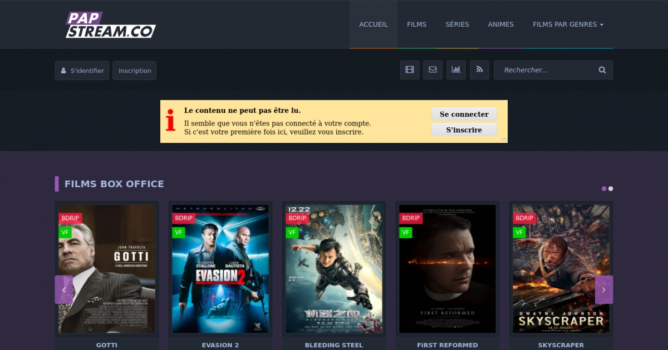The image size is (668, 350).
Task: Click the FIRST REFORMED title link
Action: pyautogui.click(x=448, y=345)
